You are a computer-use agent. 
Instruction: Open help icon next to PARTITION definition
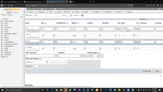point(41,59)
